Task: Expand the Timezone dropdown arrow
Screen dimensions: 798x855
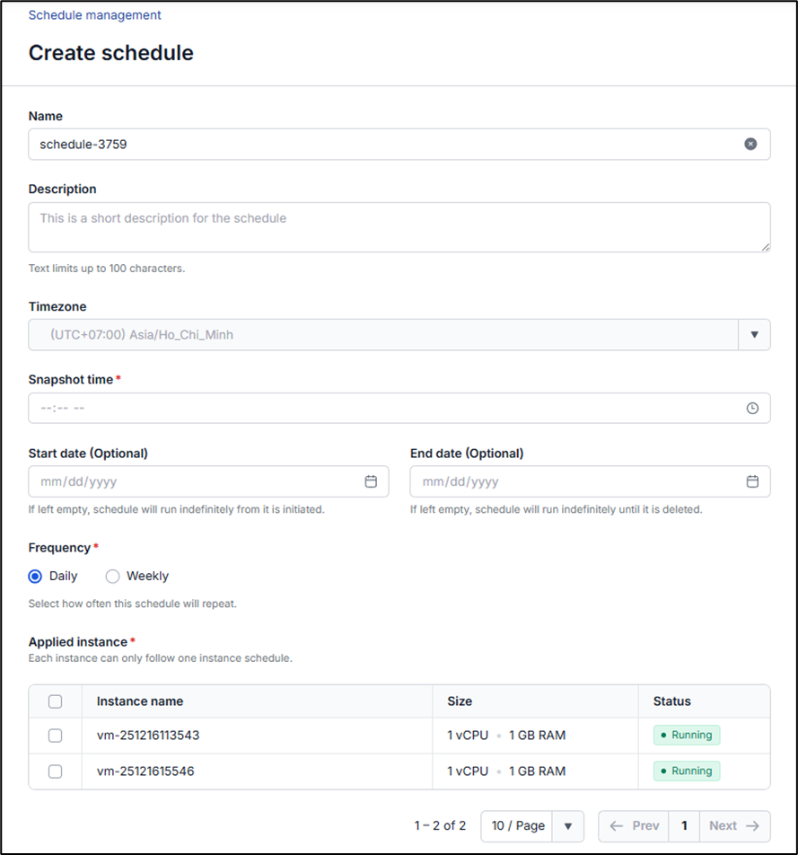Action: tap(754, 335)
